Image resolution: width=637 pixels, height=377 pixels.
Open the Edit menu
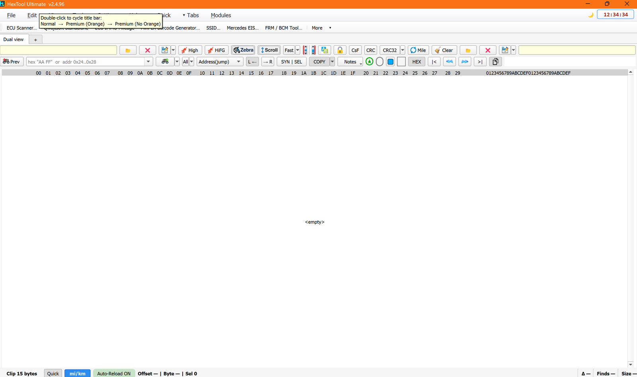[32, 15]
